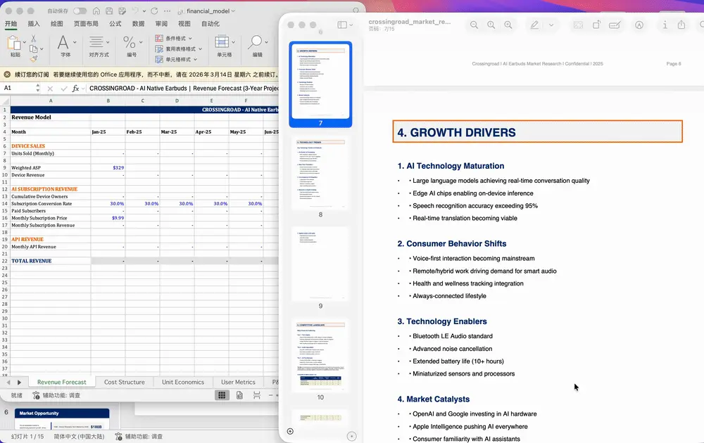This screenshot has width=704, height=443.
Task: Click the rotate page icon in Preview
Action: click(x=596, y=25)
